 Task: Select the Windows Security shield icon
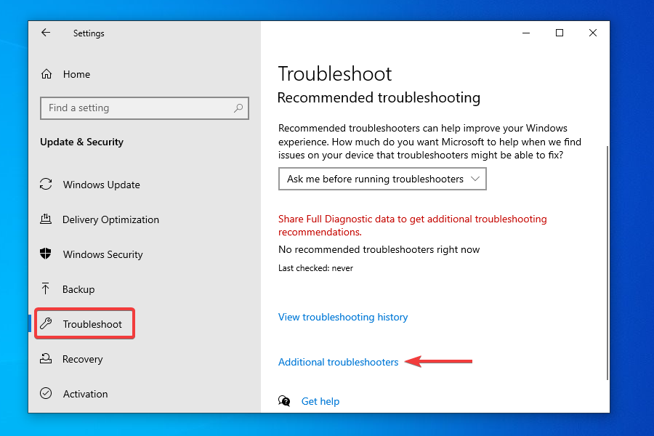click(45, 254)
